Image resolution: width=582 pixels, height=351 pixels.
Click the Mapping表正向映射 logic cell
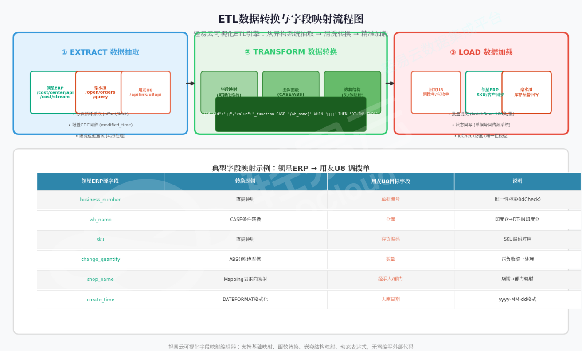click(x=246, y=280)
